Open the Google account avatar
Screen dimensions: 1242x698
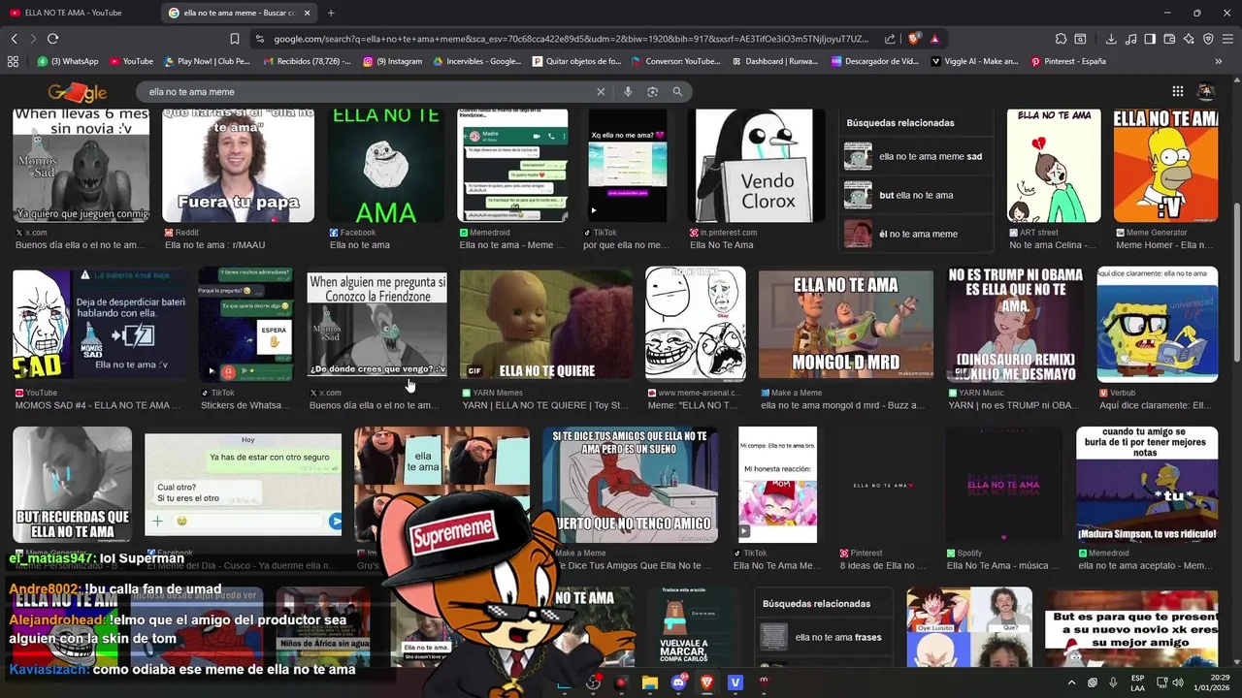click(x=1206, y=91)
